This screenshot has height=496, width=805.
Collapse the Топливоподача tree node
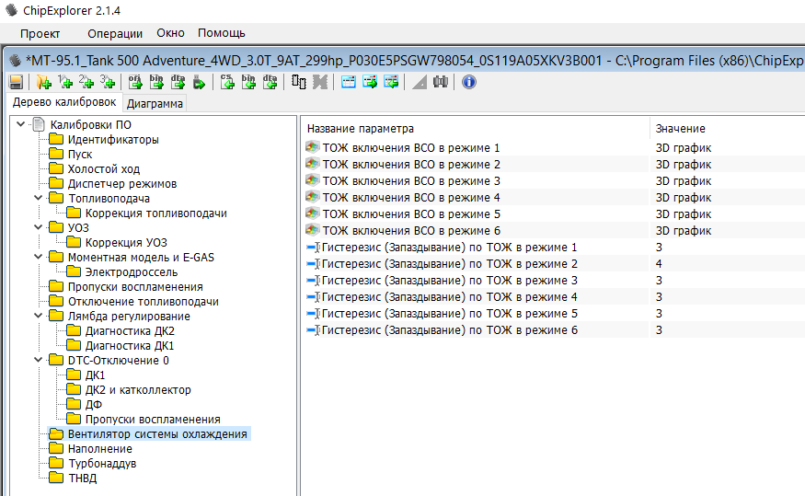tap(38, 198)
